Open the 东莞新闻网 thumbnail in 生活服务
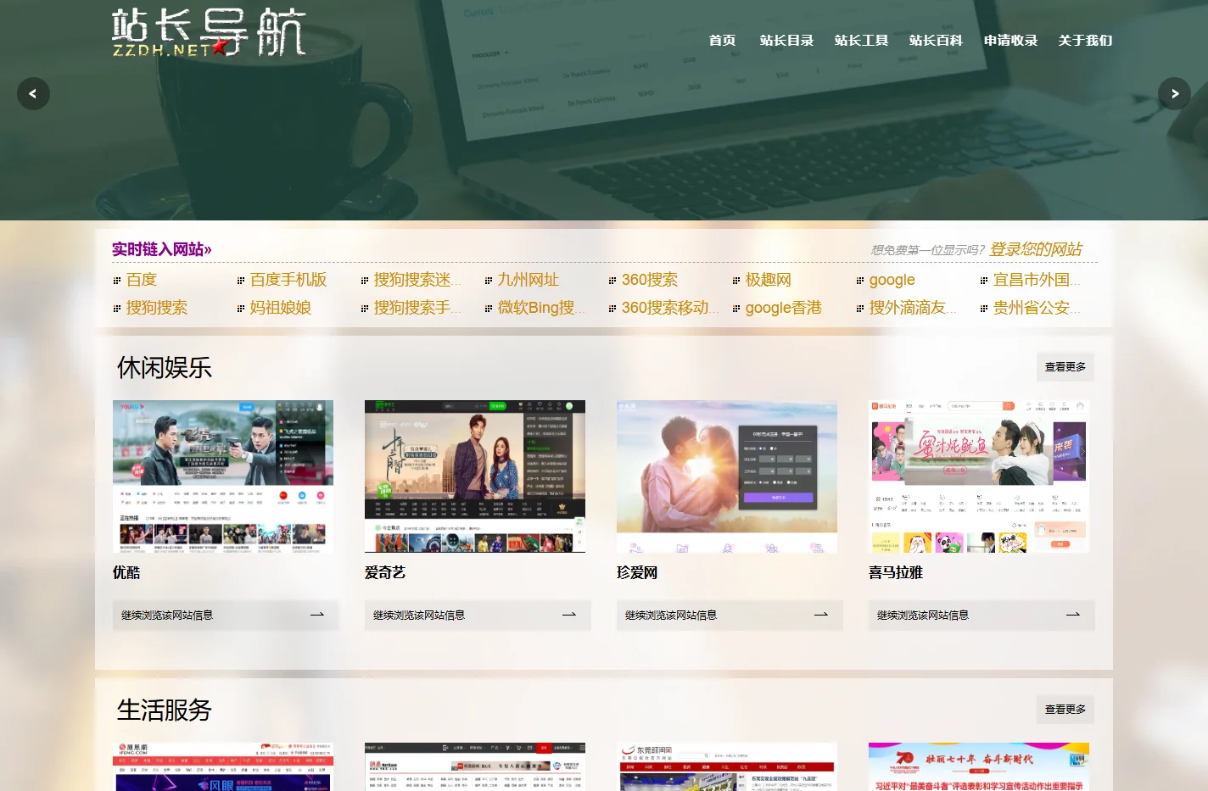The width and height of the screenshot is (1208, 791). pyautogui.click(x=727, y=767)
